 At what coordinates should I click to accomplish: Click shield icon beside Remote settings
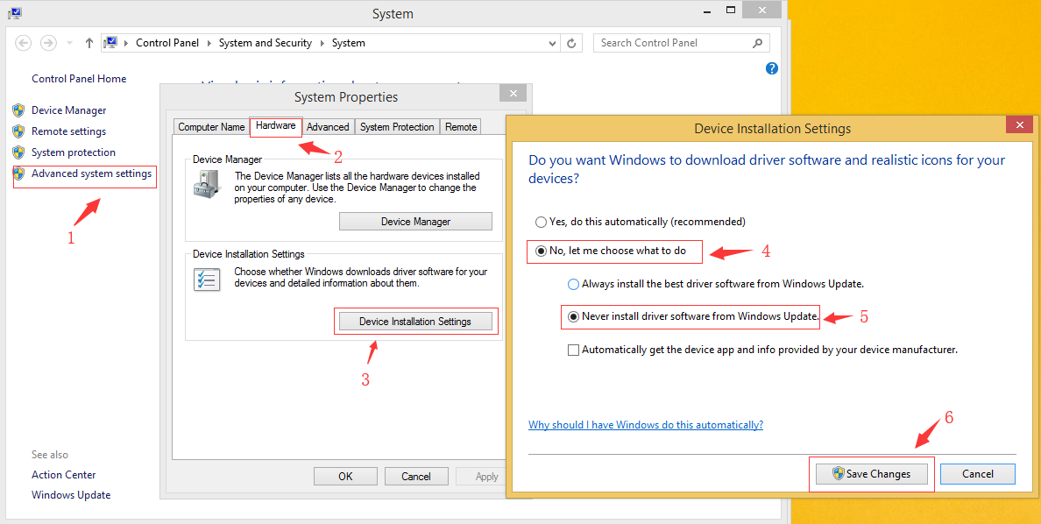tap(18, 131)
